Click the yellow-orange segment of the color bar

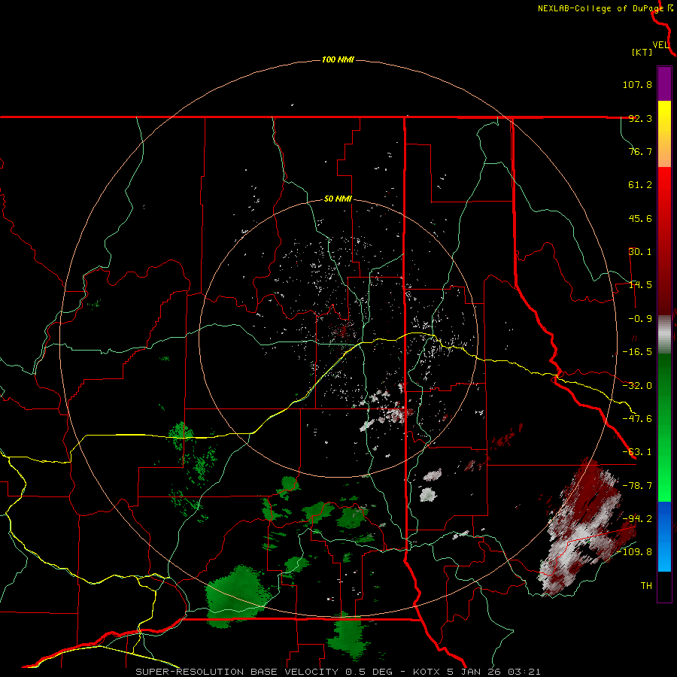[664, 134]
